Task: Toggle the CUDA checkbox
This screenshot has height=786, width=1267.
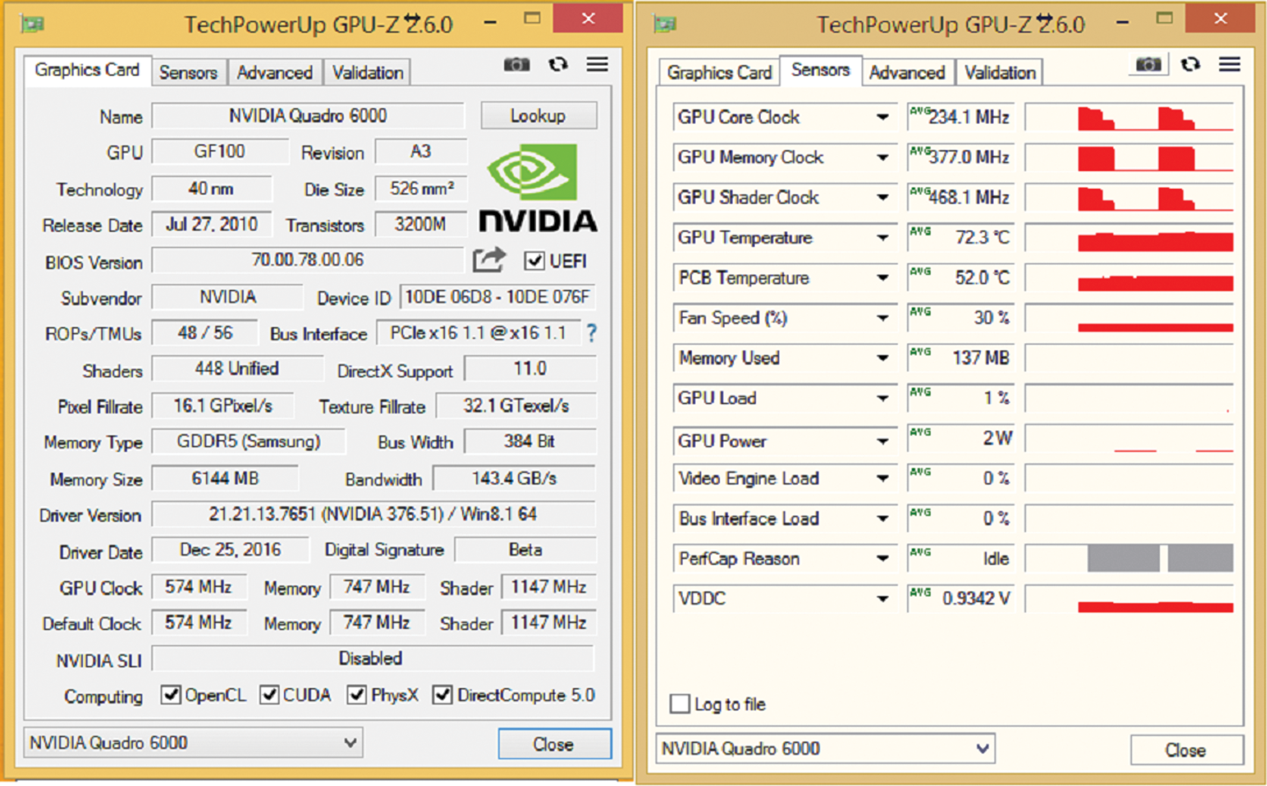Action: pyautogui.click(x=270, y=695)
